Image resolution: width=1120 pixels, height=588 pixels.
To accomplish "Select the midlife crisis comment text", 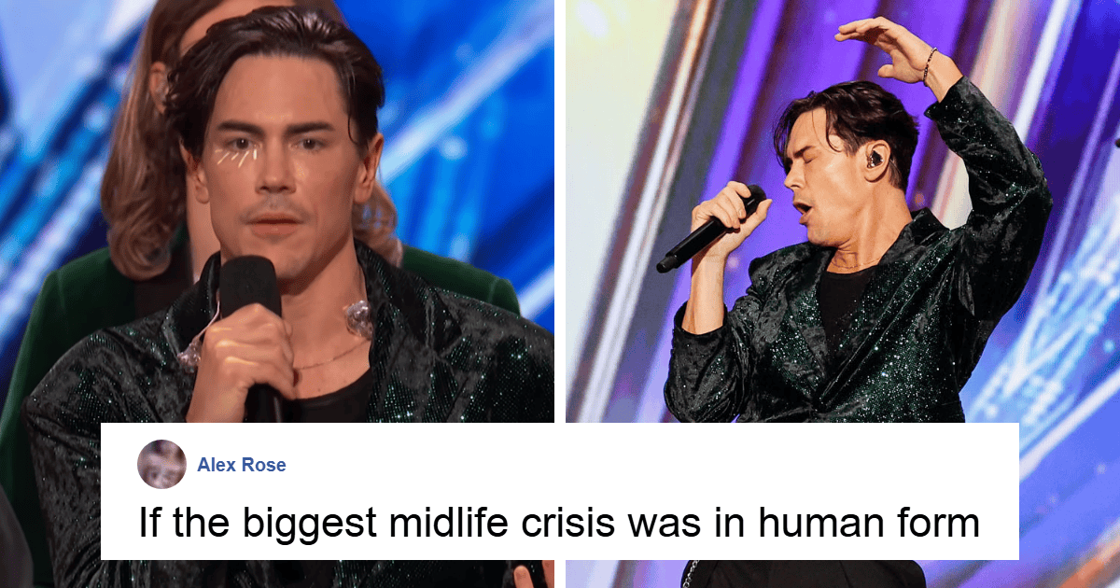I will pos(559,524).
